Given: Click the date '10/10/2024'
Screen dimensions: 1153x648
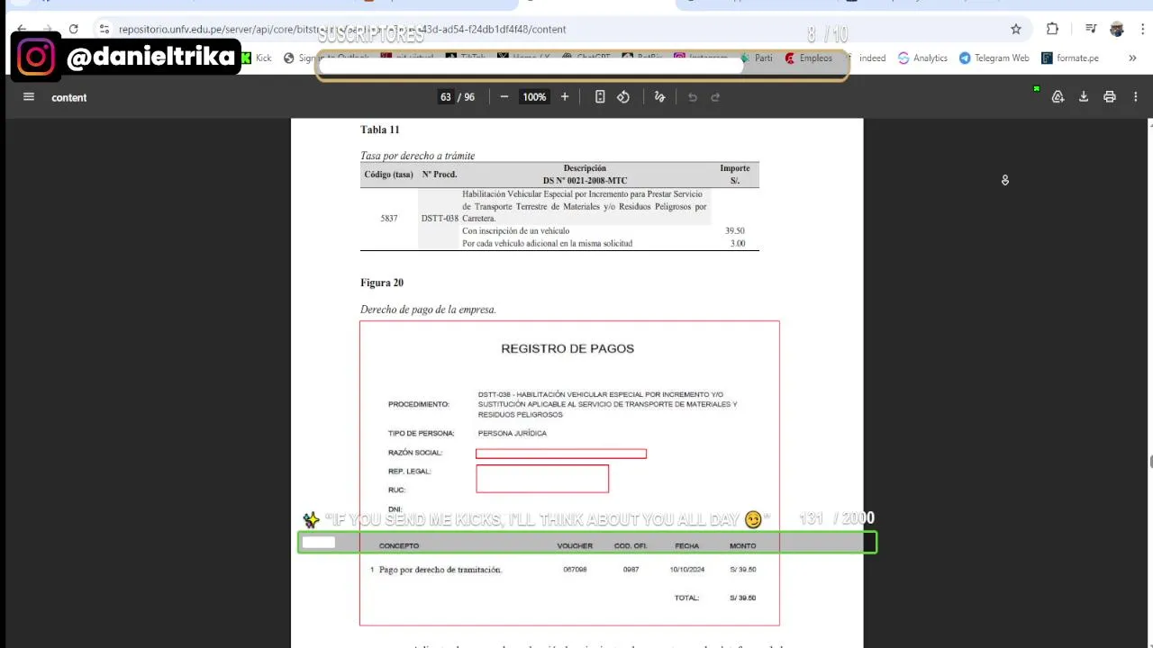Looking at the screenshot, I should tap(687, 570).
